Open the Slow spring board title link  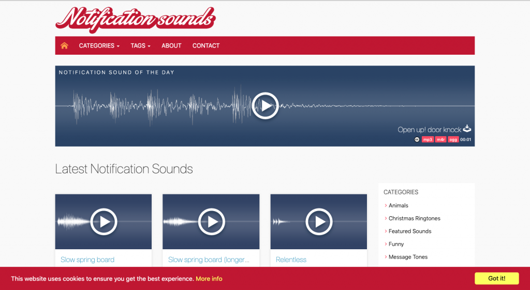(87, 260)
